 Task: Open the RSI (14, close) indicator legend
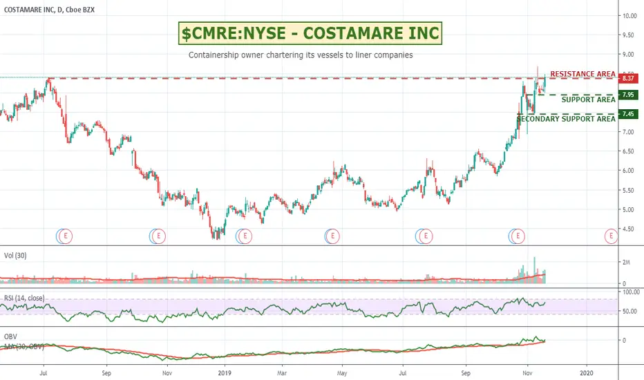[x=24, y=298]
